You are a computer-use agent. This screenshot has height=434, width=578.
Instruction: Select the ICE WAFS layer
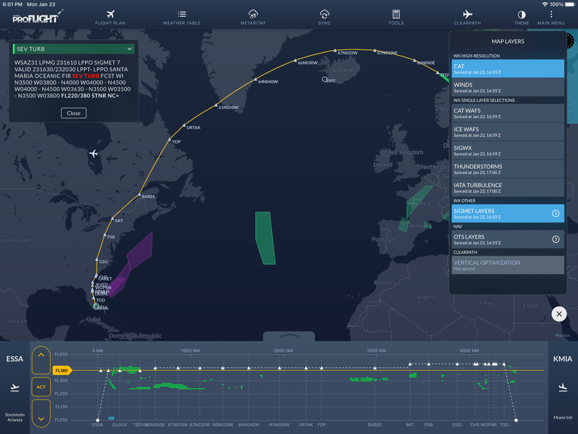[x=507, y=131]
